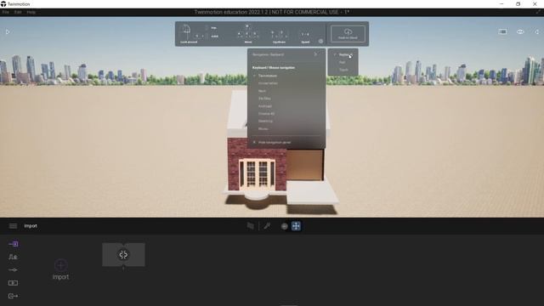The width and height of the screenshot is (544, 306).
Task: Open the hamburger menu beside Import
Action: pyautogui.click(x=13, y=226)
